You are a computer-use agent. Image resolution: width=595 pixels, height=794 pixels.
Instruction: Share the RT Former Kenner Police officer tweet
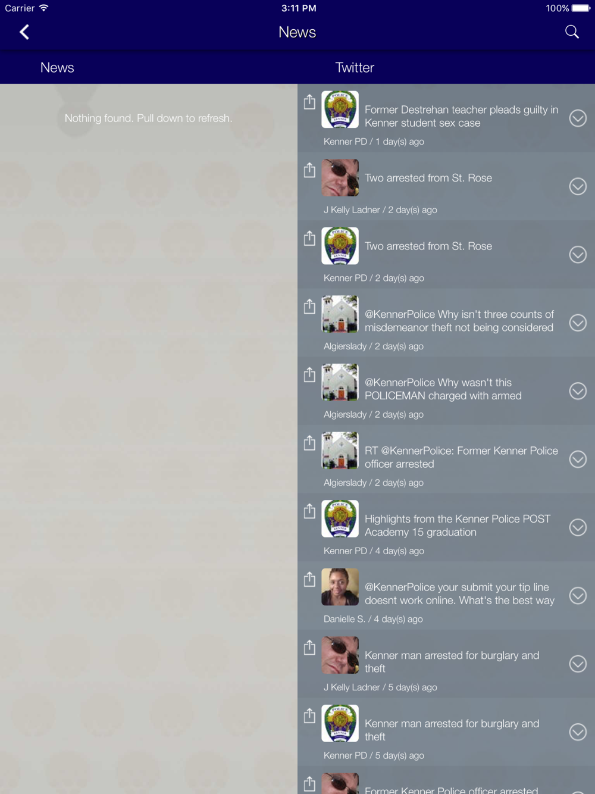[309, 443]
